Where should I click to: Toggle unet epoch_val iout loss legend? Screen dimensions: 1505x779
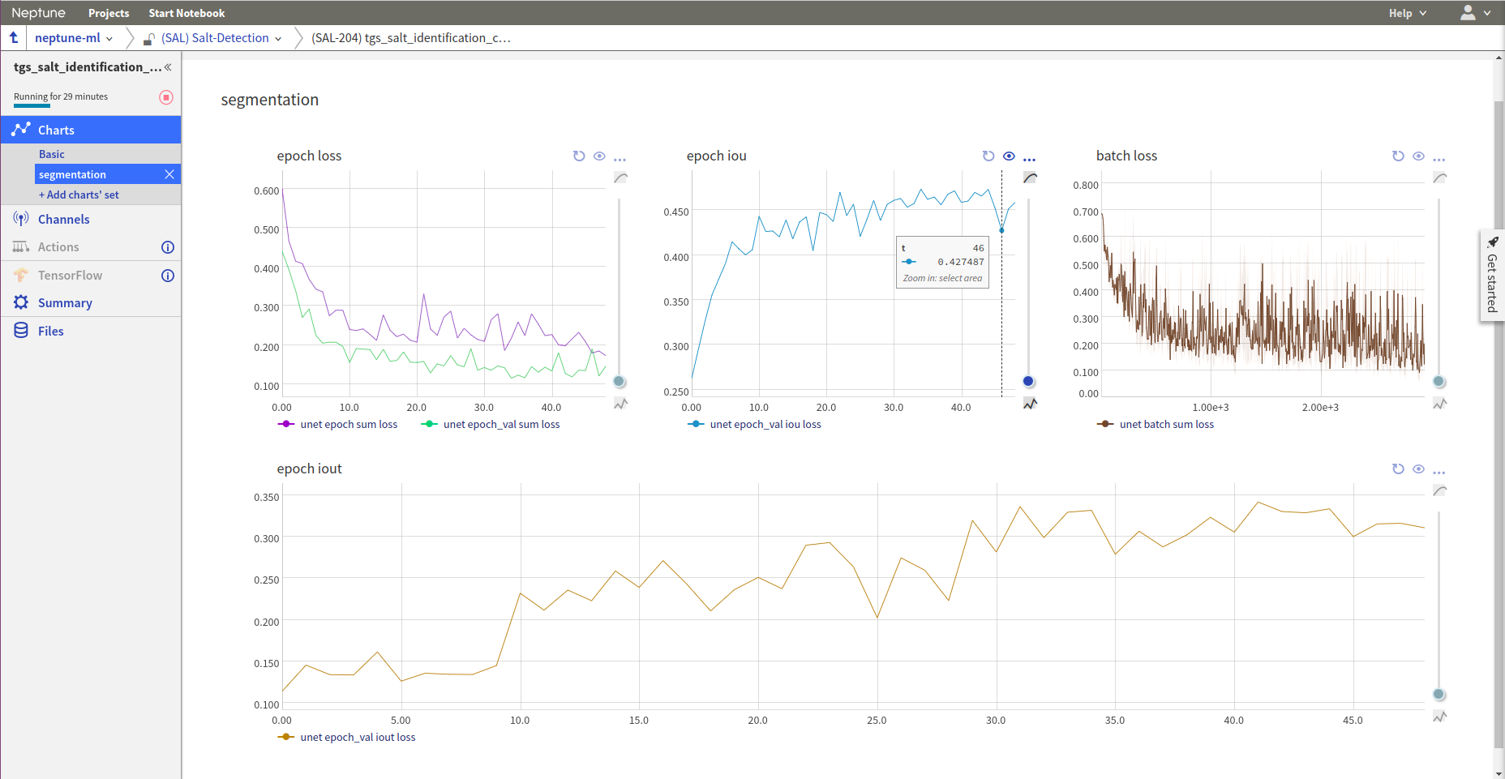click(x=347, y=737)
